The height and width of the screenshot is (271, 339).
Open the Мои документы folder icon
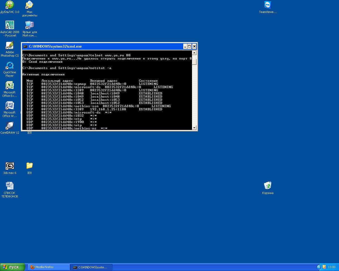(x=29, y=5)
